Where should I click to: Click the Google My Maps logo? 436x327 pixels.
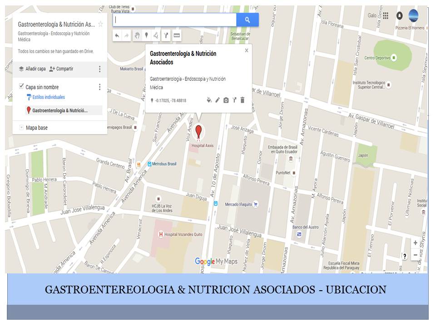pyautogui.click(x=216, y=262)
